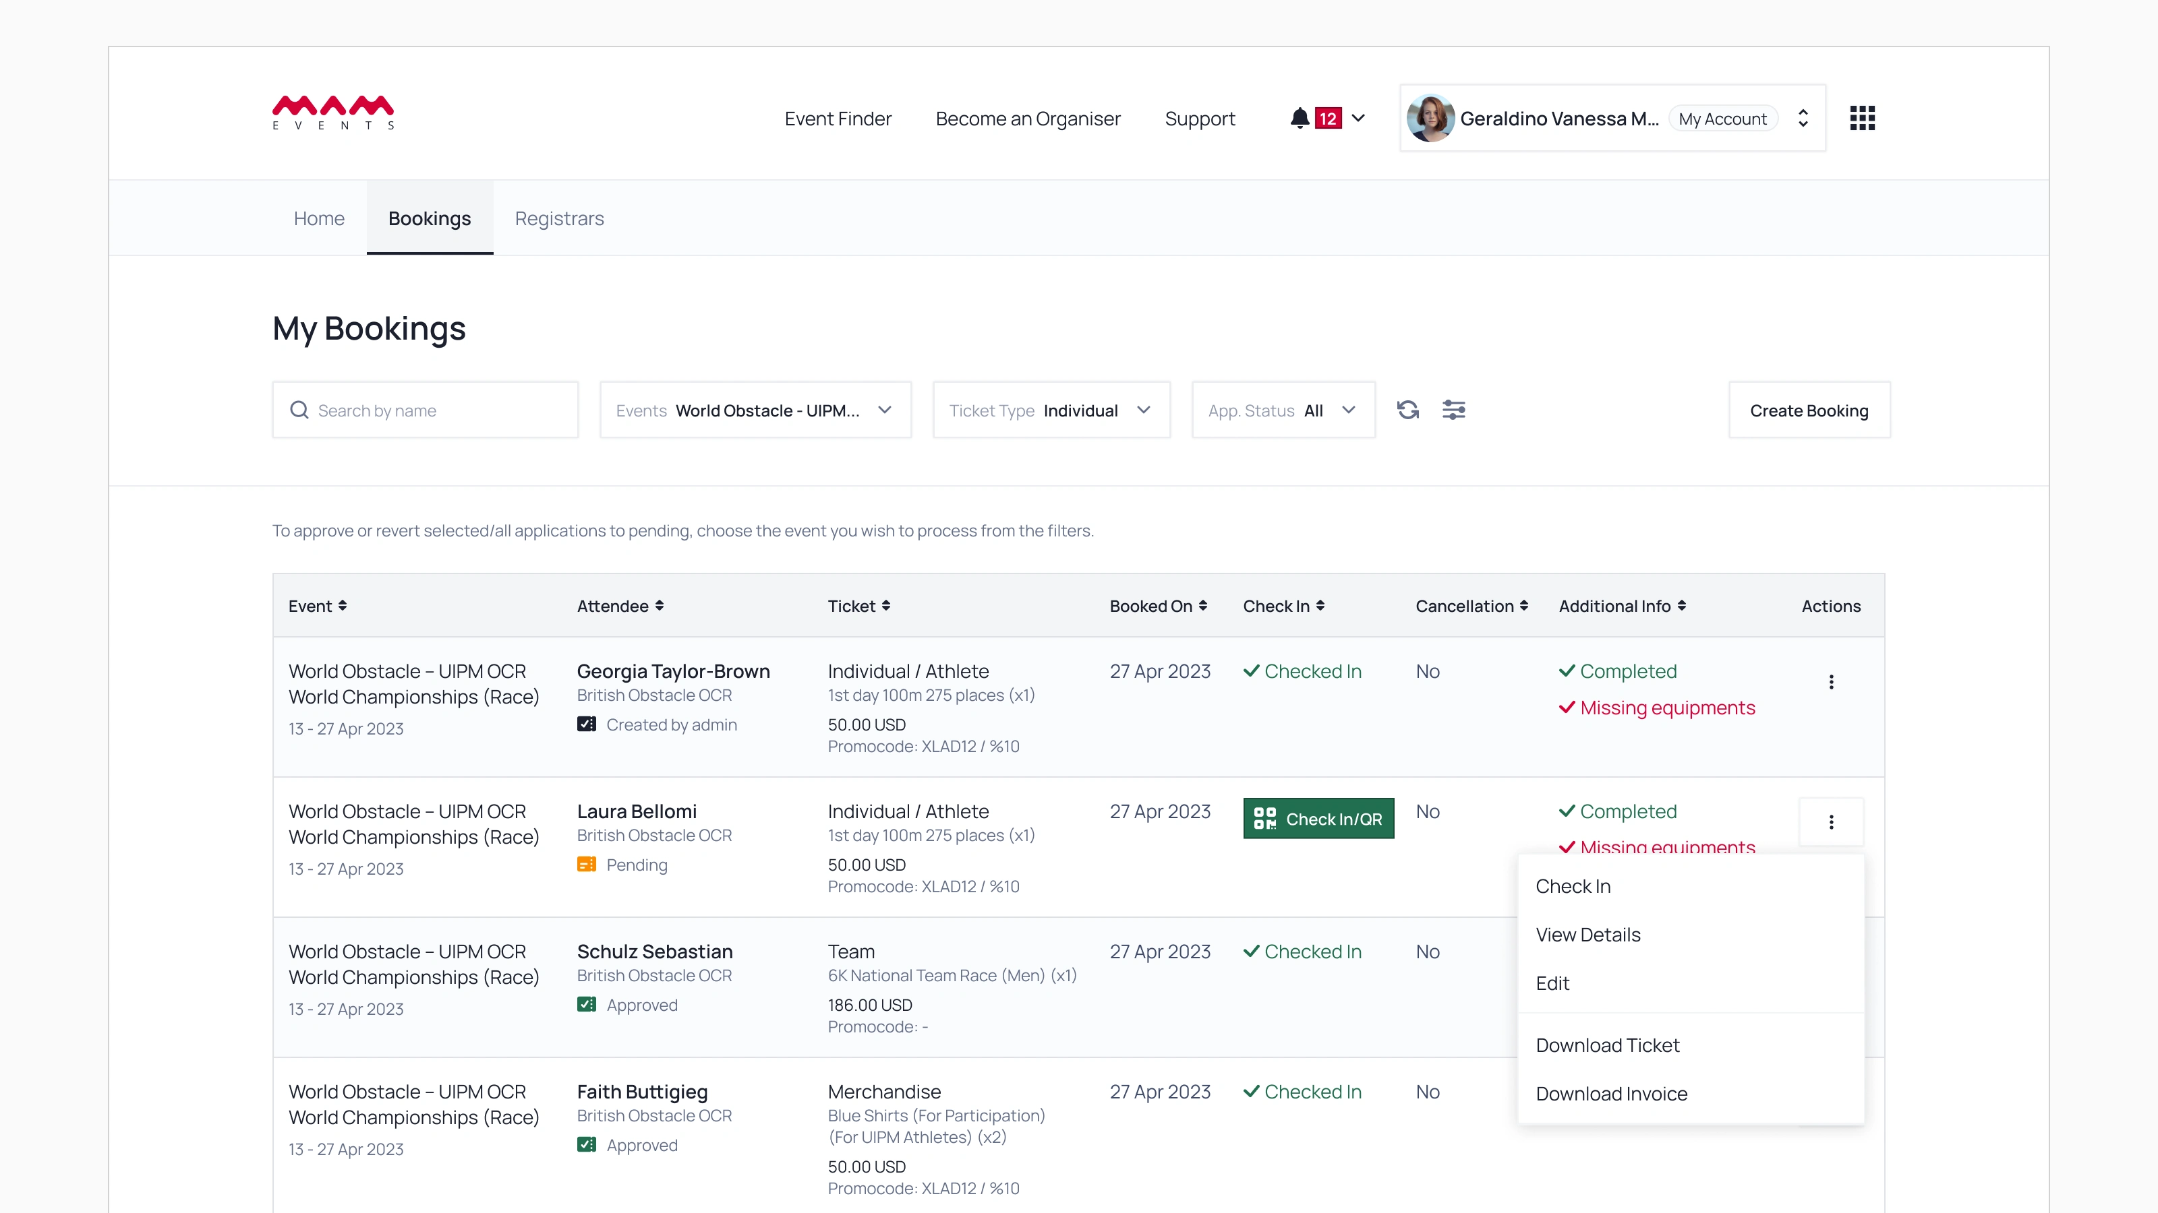Click the MAM Events logo
Viewport: 2158px width, 1213px height.
332,113
